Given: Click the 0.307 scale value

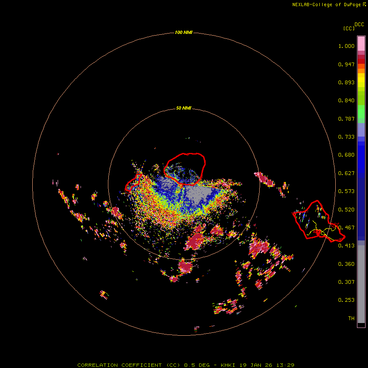Looking at the screenshot, I should [346, 282].
